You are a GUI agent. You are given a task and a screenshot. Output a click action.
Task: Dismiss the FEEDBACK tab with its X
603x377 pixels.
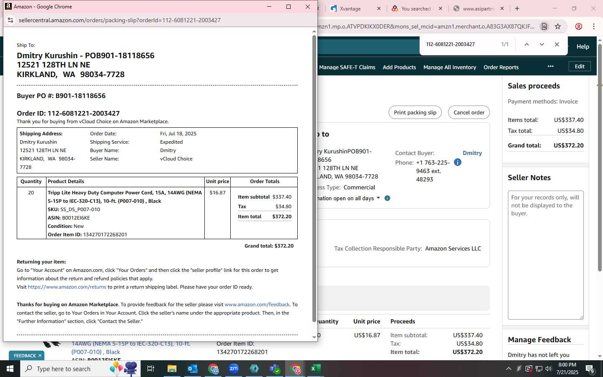(40, 356)
